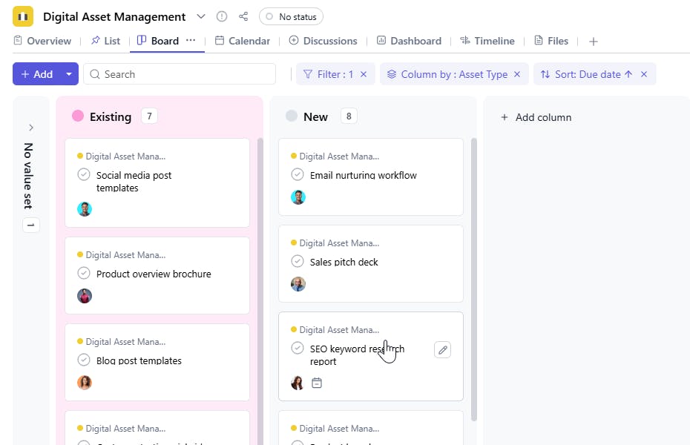Open Board tab more options ellipsis
This screenshot has height=445, width=690.
click(x=191, y=41)
